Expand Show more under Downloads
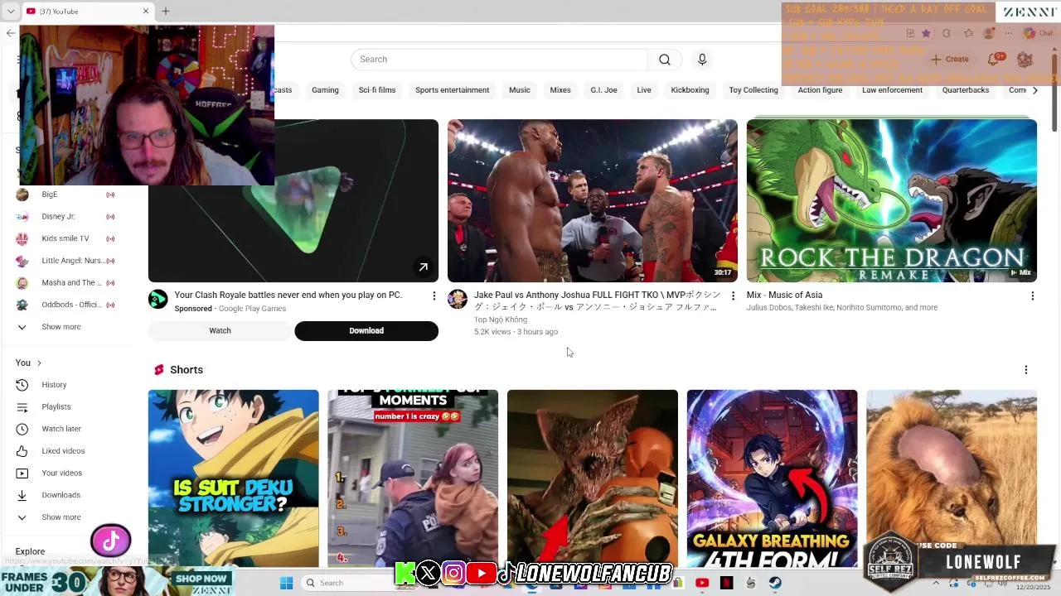This screenshot has height=596, width=1061. 61,517
